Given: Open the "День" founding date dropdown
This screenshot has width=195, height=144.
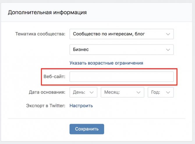Looking at the screenshot, I should click(83, 92).
